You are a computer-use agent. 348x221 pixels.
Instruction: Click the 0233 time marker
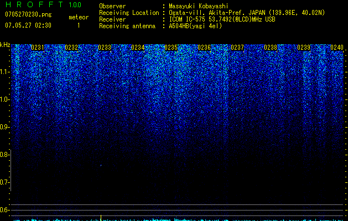[105, 48]
